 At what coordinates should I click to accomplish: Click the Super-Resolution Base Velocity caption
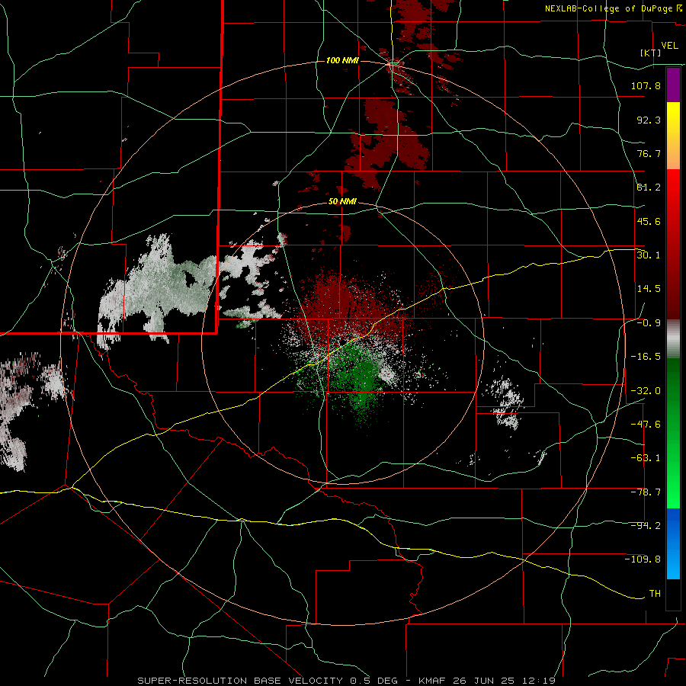347,681
